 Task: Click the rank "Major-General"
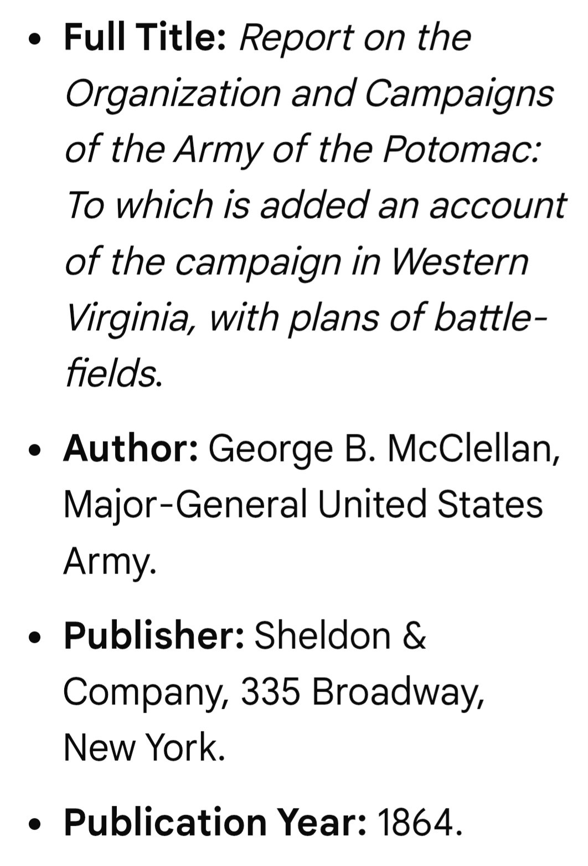(185, 504)
